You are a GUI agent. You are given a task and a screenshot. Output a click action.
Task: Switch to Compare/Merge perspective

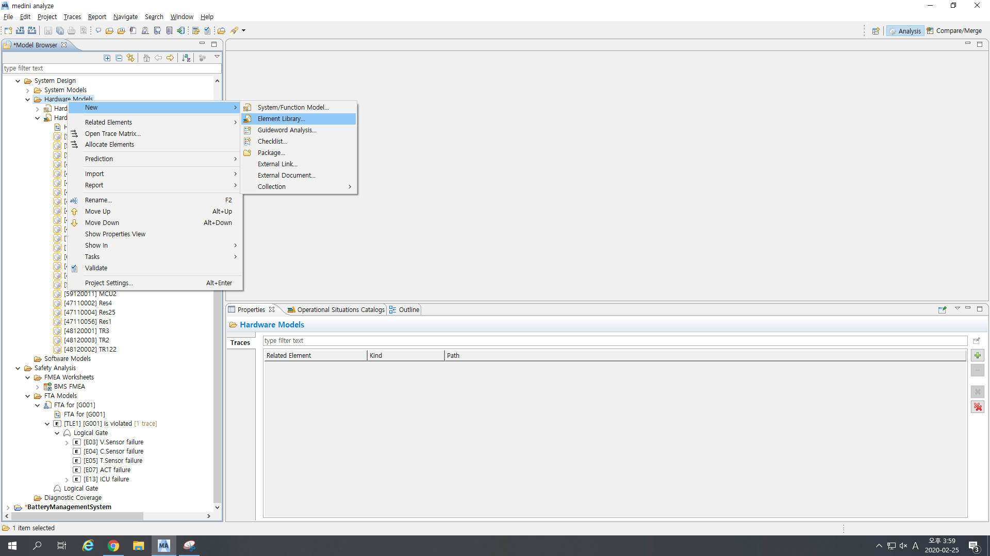(x=954, y=31)
